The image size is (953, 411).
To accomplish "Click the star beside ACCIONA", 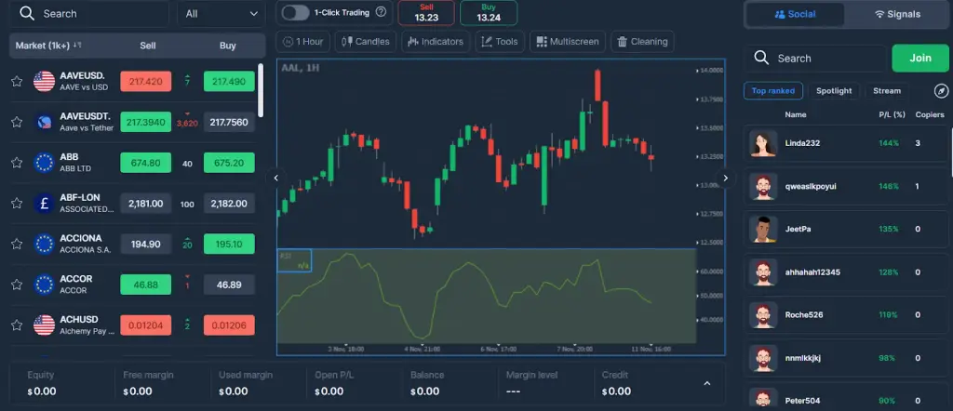I will pos(17,244).
